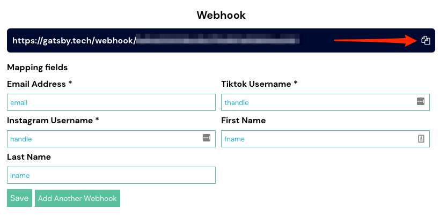Focus the Email Address input field
The height and width of the screenshot is (217, 440).
pos(111,102)
